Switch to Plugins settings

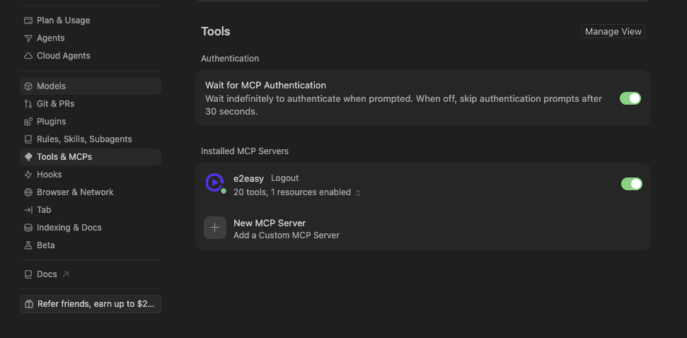(91, 122)
